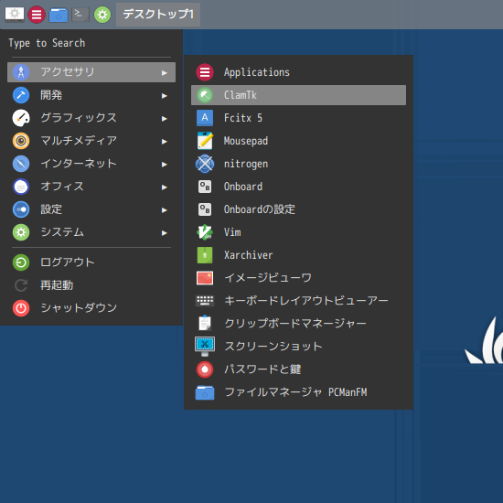Select the Onboardの設定 entry

(x=298, y=209)
